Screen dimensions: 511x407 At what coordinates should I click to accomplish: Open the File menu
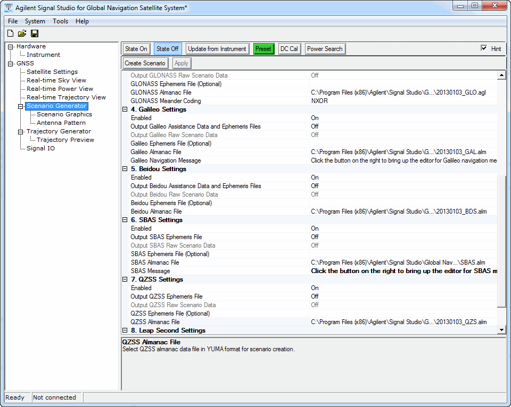click(x=13, y=21)
